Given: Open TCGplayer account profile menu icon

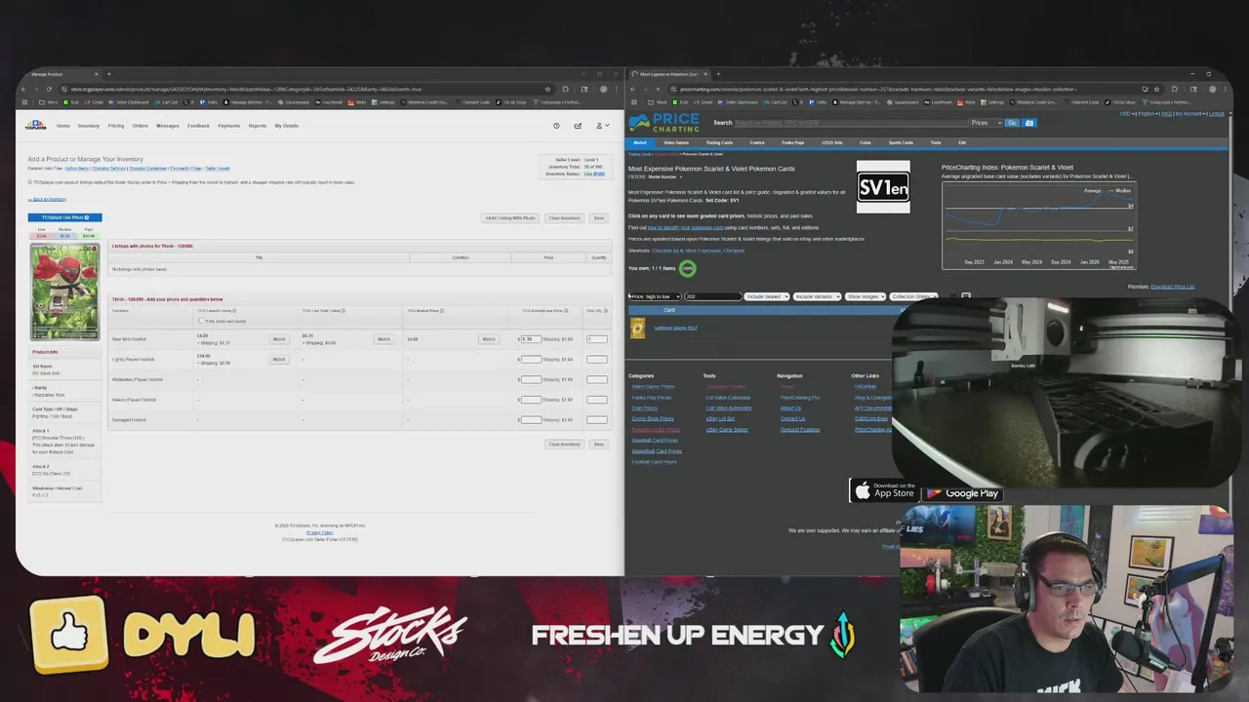Looking at the screenshot, I should (x=601, y=126).
